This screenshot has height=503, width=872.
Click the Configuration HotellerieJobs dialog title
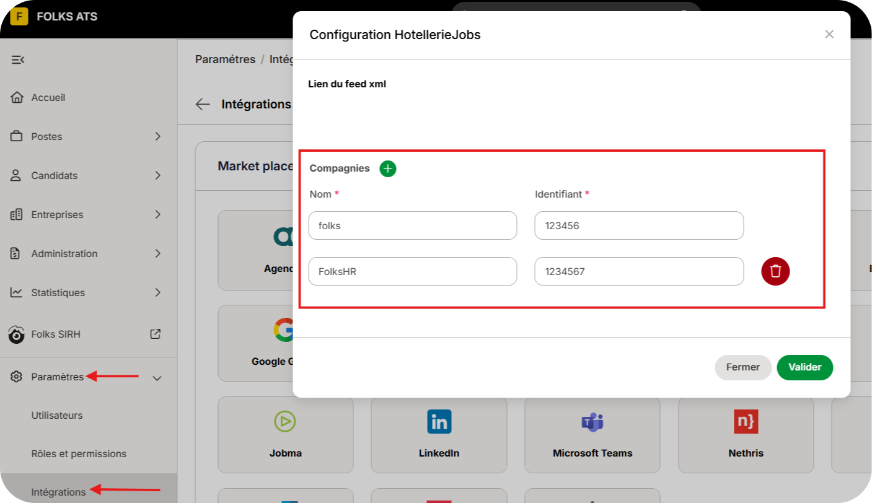tap(395, 35)
